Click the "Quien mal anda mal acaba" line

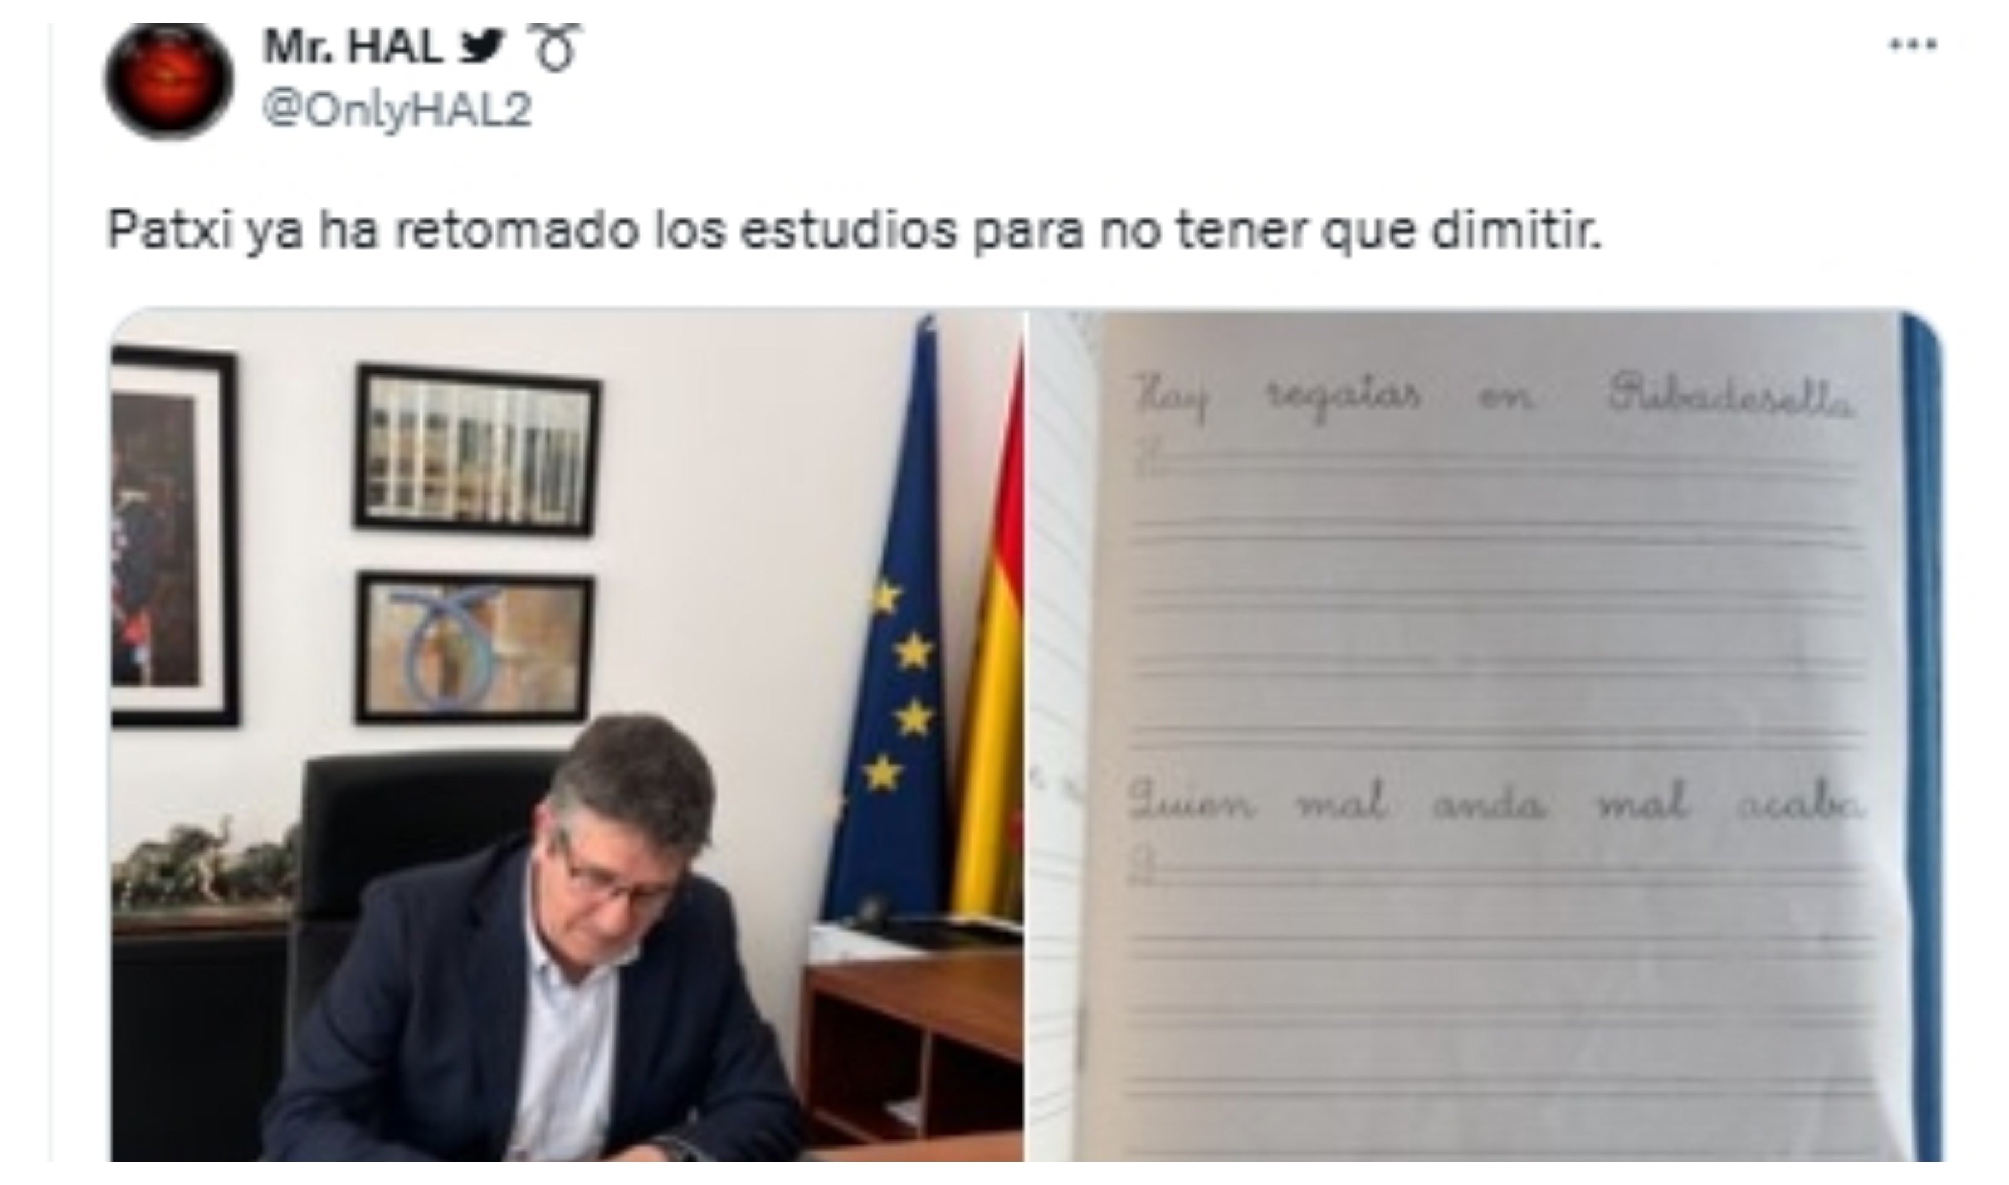[1494, 802]
